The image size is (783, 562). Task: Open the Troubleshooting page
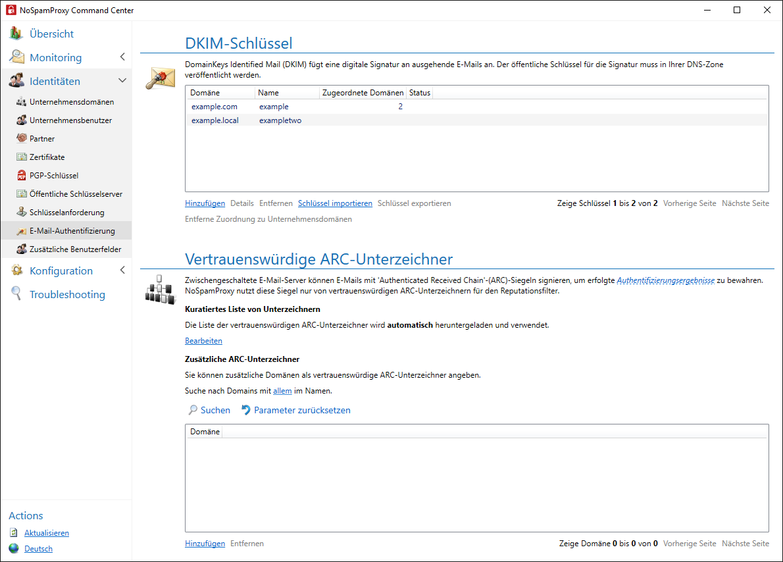[67, 294]
